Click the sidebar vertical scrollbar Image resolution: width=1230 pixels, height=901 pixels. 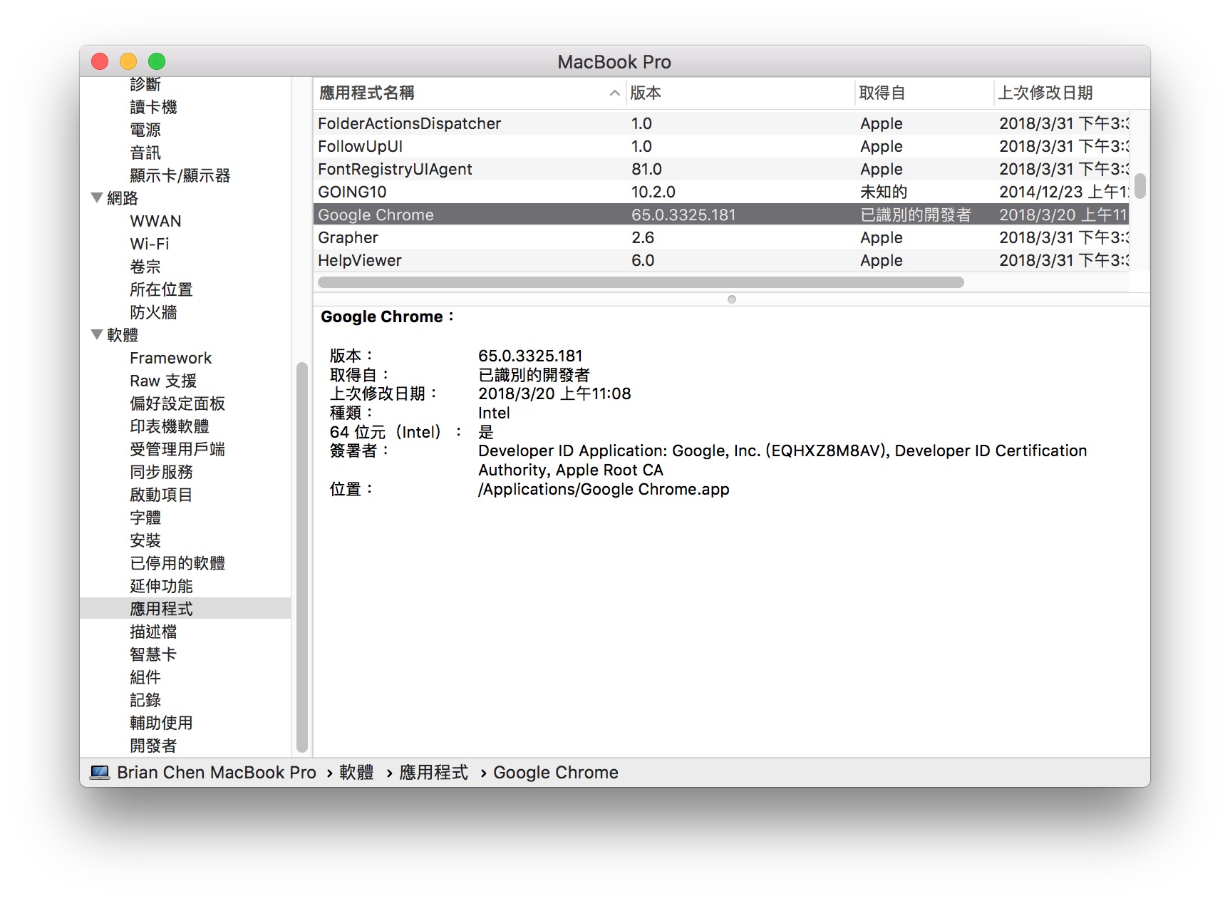[302, 557]
